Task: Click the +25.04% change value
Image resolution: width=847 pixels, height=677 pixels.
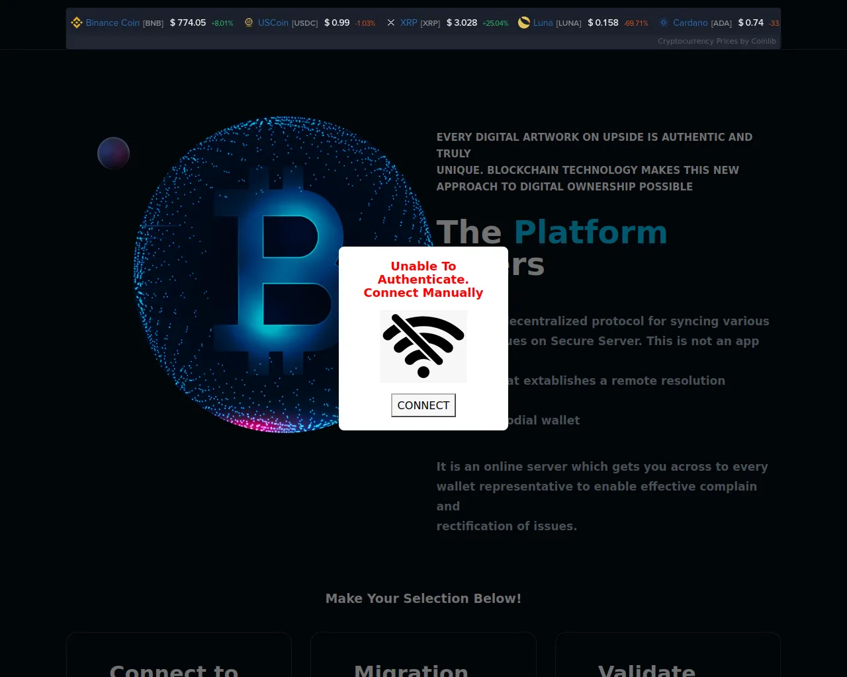Action: point(496,23)
